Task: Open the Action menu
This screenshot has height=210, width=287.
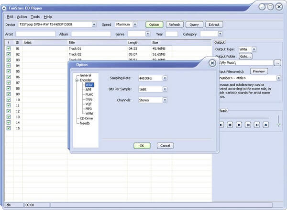Action: (22, 17)
